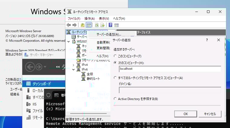The height and width of the screenshot is (128, 230).
Task: Open the ヘルプ(H) menu in menu bar
Action: pyautogui.click(x=119, y=19)
